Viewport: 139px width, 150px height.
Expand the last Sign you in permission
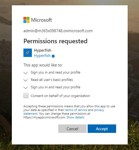click(26, 88)
